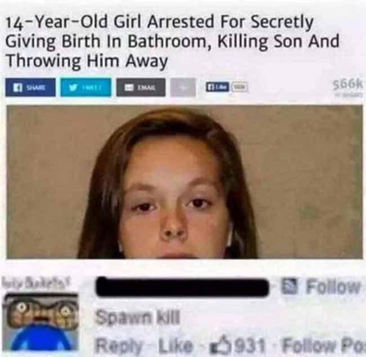Click the gray more-sharing button
Image resolution: width=366 pixels, height=357 pixels.
click(x=183, y=87)
